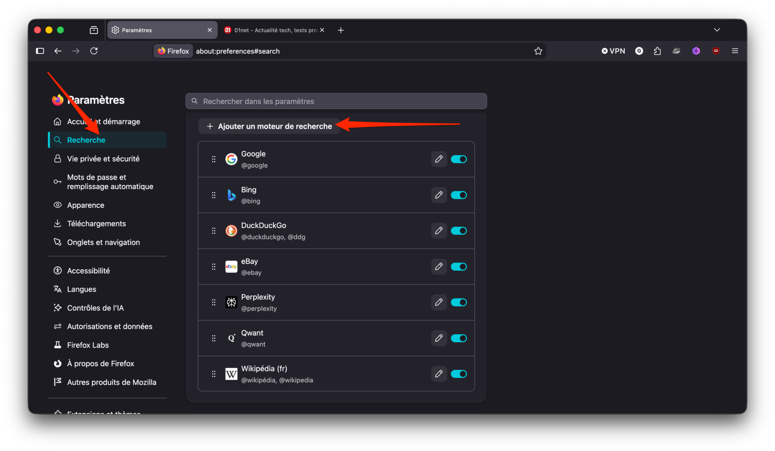Close the 01net tab

[322, 30]
